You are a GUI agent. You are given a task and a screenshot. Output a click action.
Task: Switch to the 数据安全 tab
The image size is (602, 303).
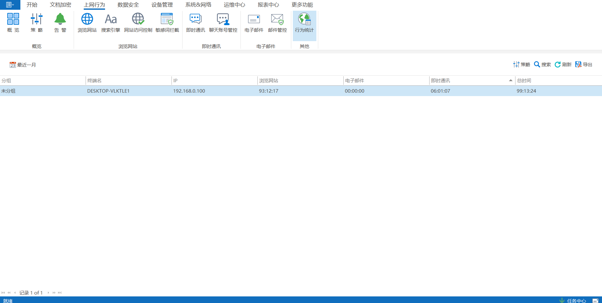(128, 5)
